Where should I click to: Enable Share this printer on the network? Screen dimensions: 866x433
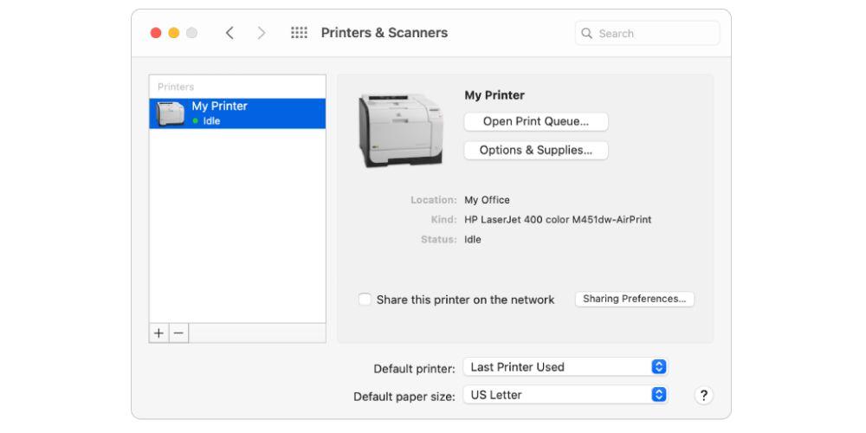coord(365,300)
